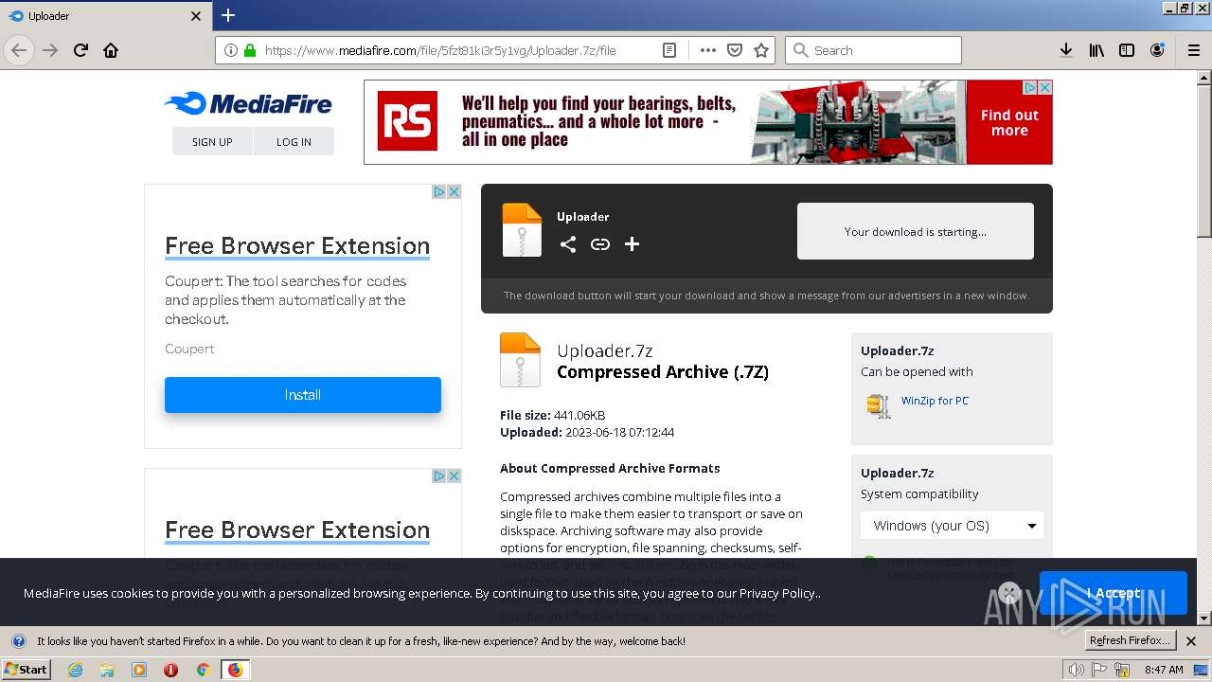1212x682 pixels.
Task: Show sidebars icon in toolbar
Action: (x=1127, y=50)
